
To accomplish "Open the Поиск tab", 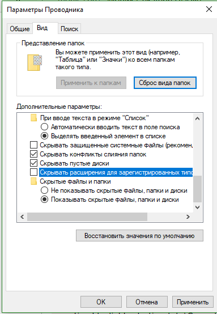I will [70, 29].
